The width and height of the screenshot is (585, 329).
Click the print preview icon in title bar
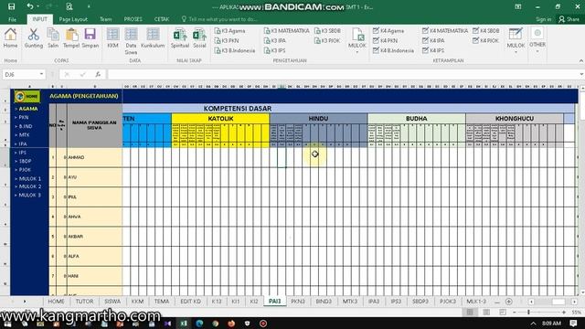pos(69,6)
